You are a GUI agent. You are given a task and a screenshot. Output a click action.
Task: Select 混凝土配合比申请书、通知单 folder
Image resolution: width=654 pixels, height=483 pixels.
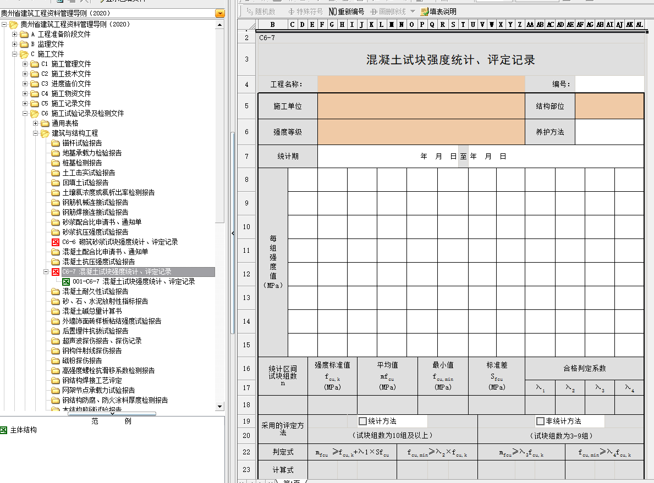[x=105, y=252]
